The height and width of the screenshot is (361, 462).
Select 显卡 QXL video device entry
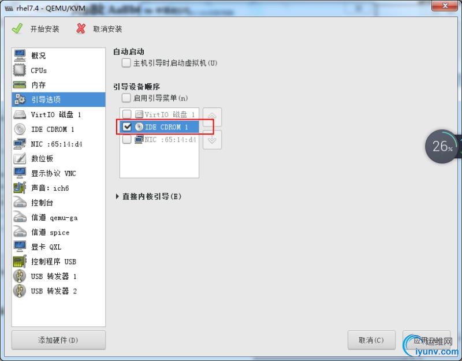58,247
